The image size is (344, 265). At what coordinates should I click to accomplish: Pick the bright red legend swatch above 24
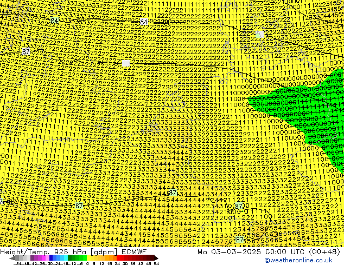point(118,259)
